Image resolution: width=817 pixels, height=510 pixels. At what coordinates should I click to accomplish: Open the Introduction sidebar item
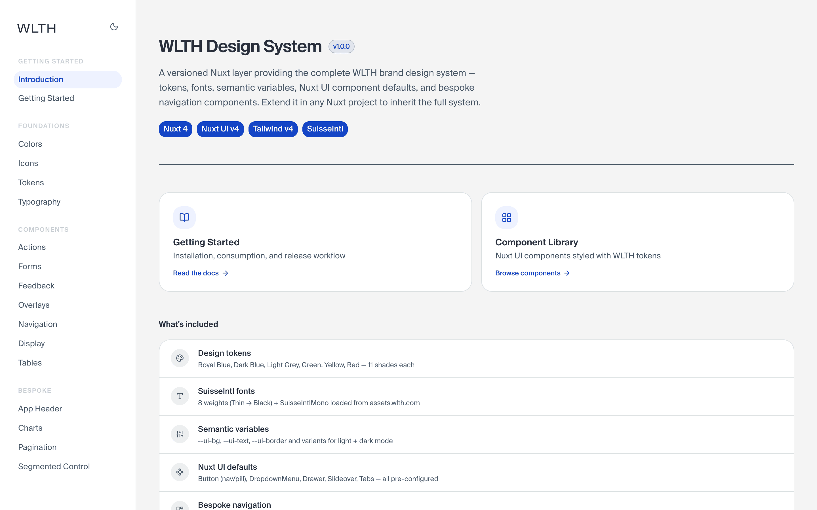pos(68,80)
